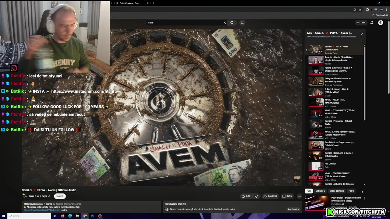Screen dimensions: 390x219
Task: Open the YouTube notifications bell
Action: [x=372, y=23]
